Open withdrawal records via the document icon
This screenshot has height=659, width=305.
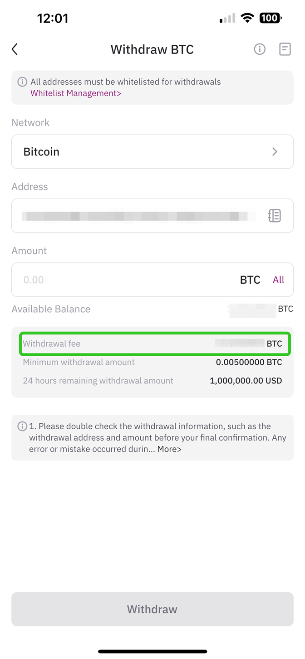click(x=285, y=49)
